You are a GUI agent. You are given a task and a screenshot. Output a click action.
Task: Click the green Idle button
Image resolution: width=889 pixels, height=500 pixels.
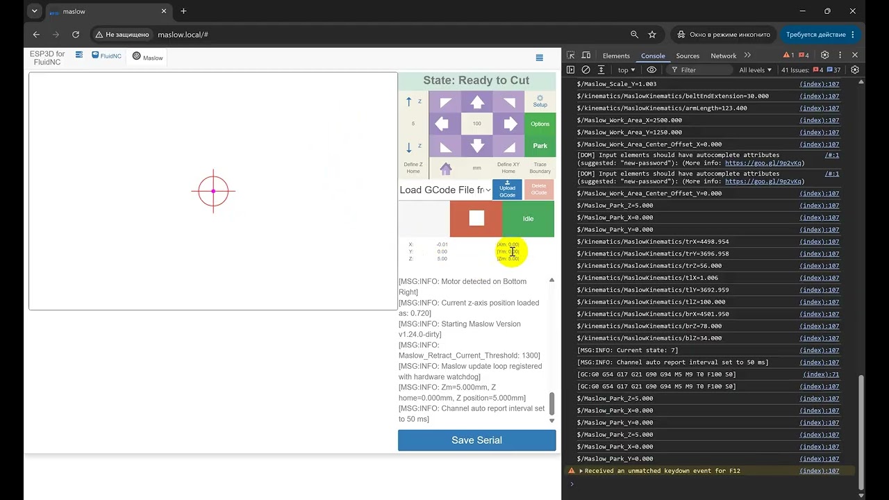point(529,219)
